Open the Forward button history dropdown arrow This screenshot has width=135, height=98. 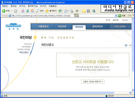coord(19,11)
